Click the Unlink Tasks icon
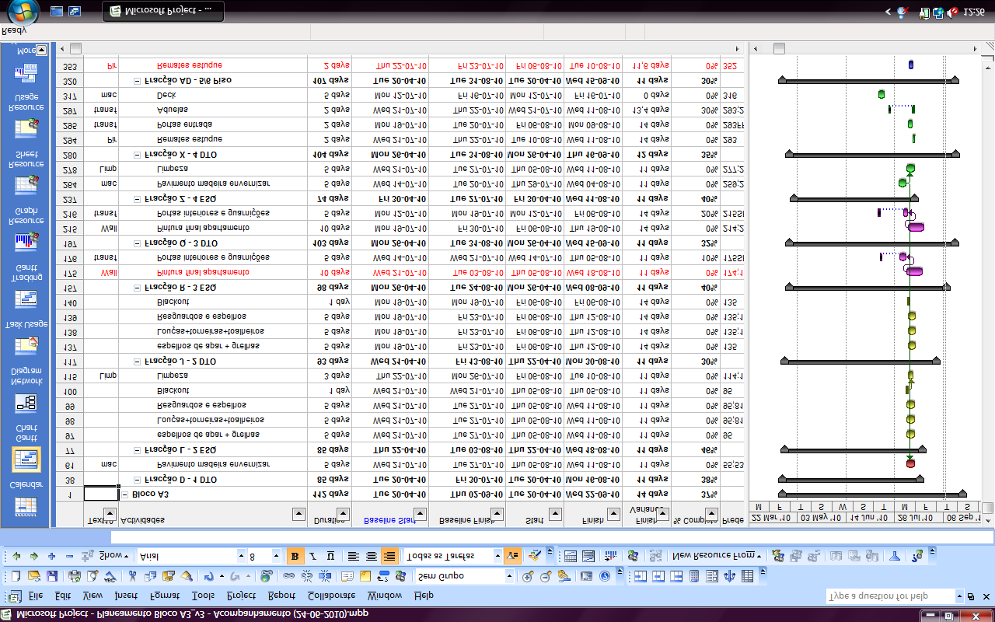The image size is (995, 622). 307,576
